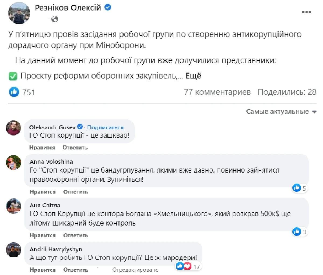The height and width of the screenshot is (275, 323).
Task: Click the blue verified badge beside Резніков Олексій
Action: click(108, 8)
